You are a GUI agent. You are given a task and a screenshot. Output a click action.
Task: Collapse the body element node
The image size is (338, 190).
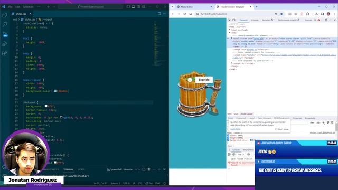(230, 33)
